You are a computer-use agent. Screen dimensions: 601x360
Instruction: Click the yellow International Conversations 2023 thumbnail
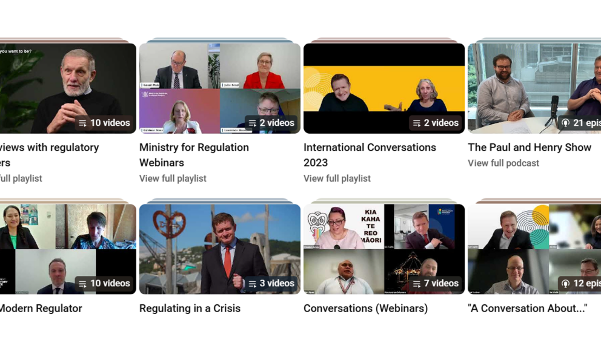(x=384, y=87)
